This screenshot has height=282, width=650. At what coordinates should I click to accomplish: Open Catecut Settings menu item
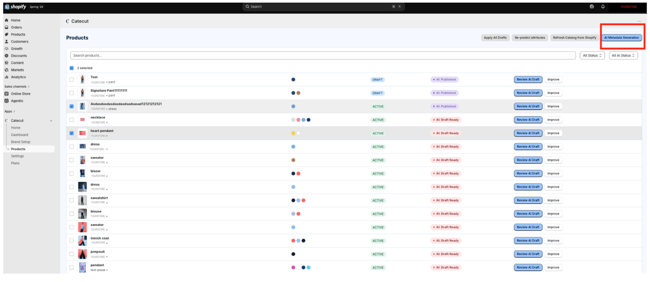point(17,156)
